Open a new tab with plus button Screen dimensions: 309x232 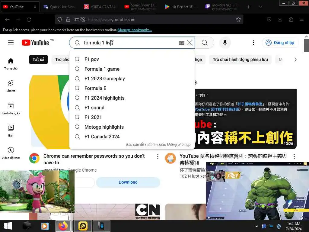[249, 7]
